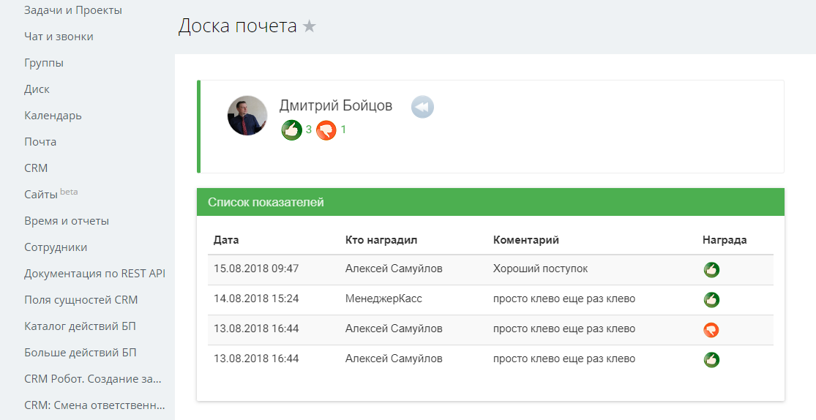Go to Чат и звонки section
The width and height of the screenshot is (816, 420).
point(59,37)
